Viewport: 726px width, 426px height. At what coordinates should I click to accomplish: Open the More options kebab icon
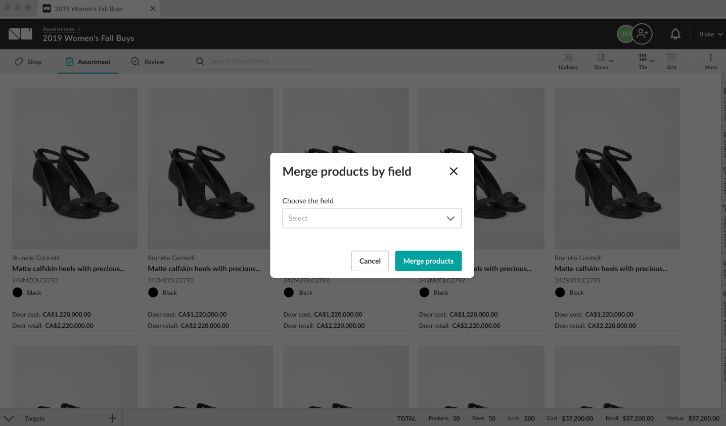point(710,61)
